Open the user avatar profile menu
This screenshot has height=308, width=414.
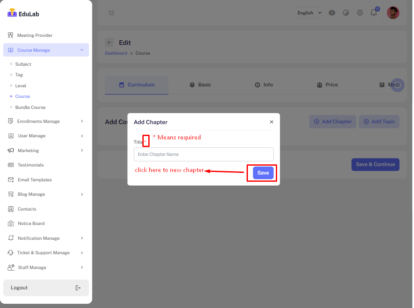[393, 13]
